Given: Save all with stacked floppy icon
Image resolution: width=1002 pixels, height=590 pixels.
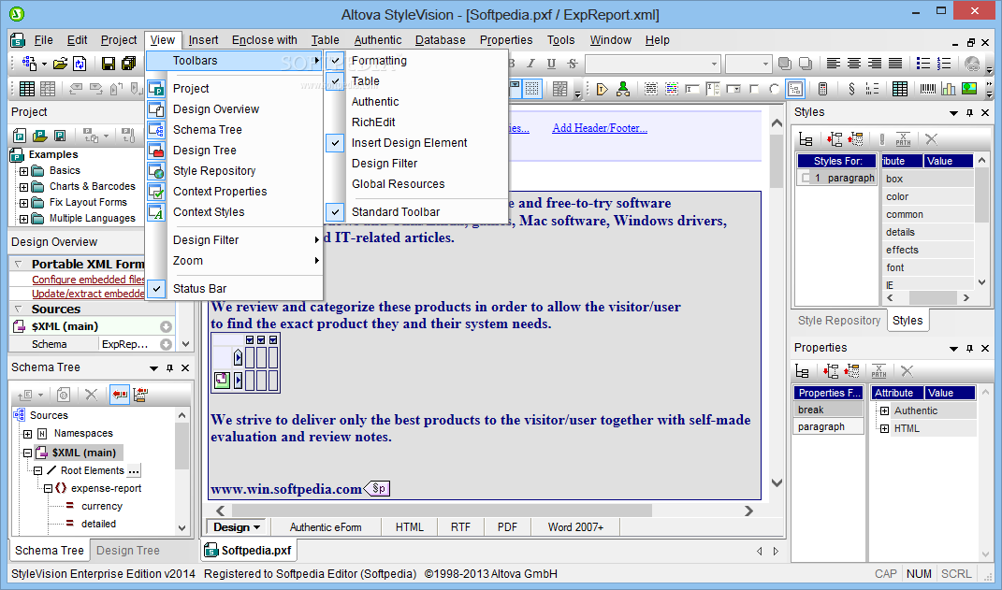Looking at the screenshot, I should click(x=128, y=64).
